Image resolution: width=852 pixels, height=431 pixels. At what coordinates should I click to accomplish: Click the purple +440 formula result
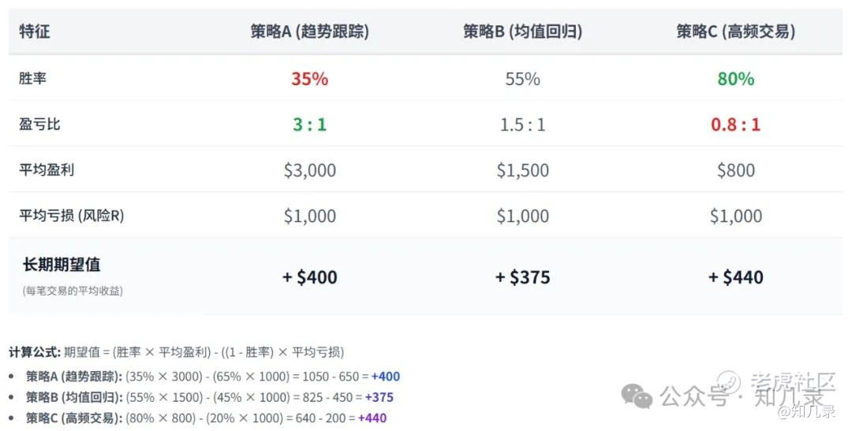point(372,418)
